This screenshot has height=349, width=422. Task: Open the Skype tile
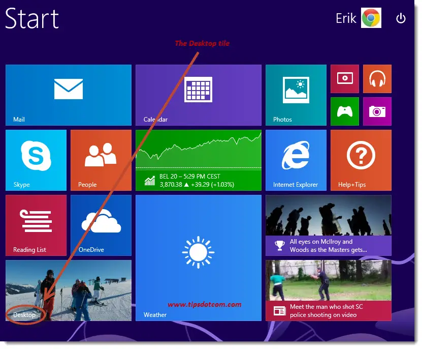pos(36,160)
